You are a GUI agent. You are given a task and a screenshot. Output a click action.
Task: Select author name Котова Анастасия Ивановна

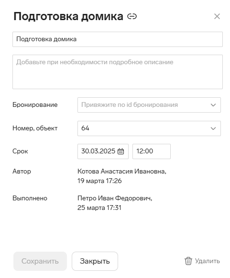(122, 171)
